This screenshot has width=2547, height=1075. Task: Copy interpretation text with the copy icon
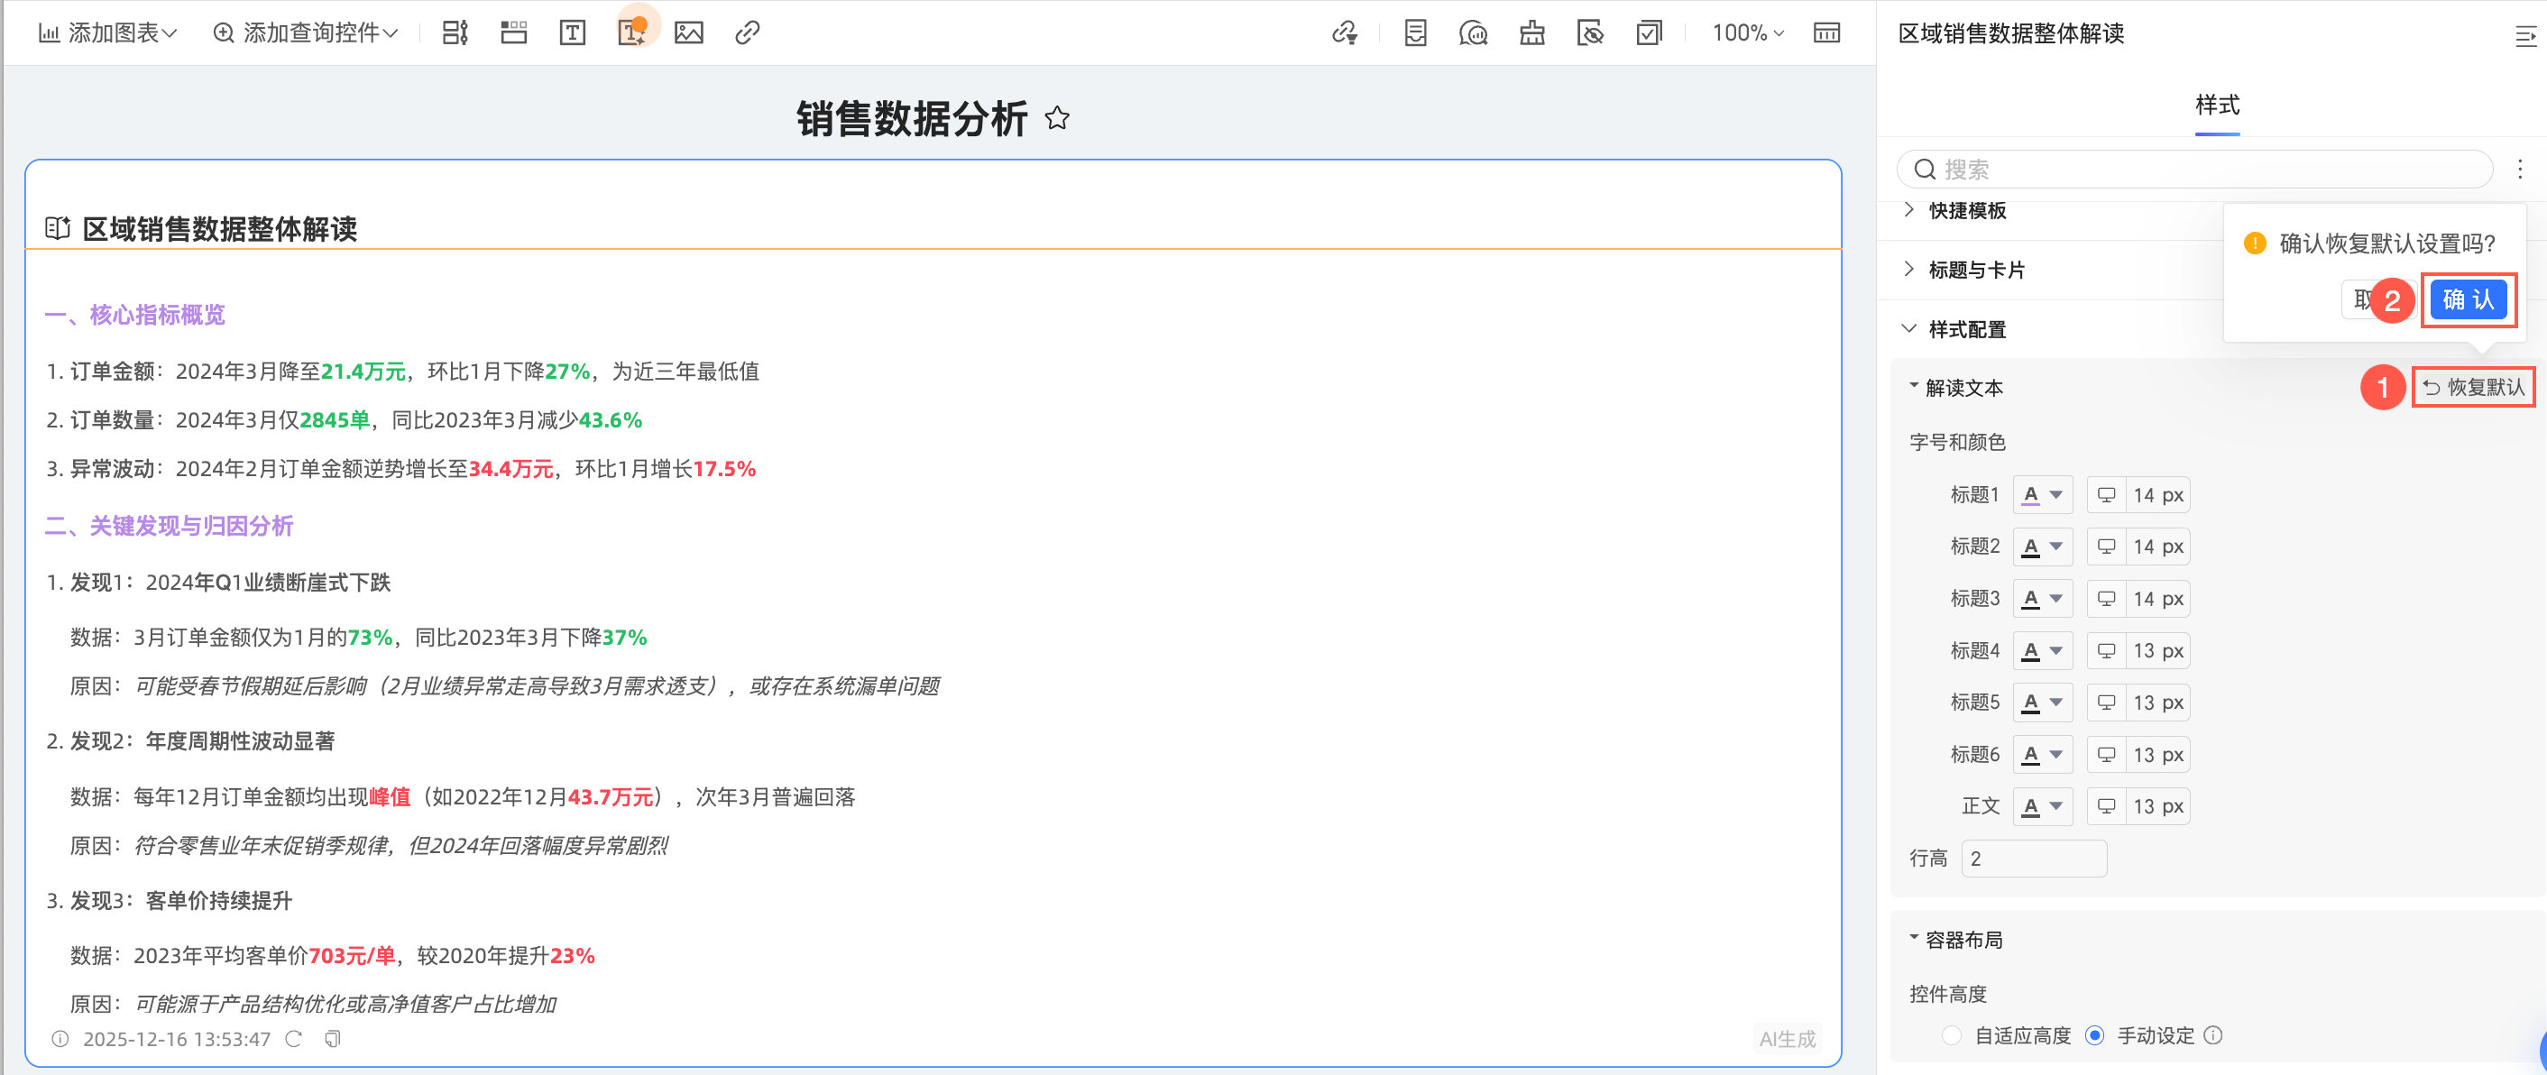333,1038
